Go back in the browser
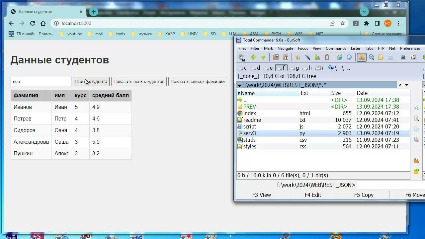Screen dimensions: 425x239 [x=11, y=23]
